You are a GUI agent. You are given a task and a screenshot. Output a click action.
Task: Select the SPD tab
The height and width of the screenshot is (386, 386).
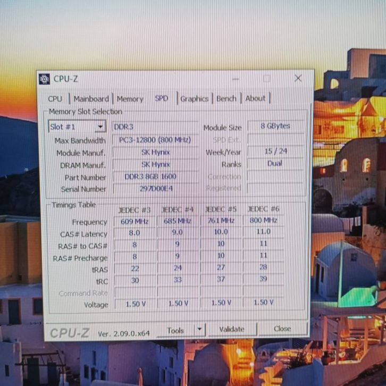162,98
